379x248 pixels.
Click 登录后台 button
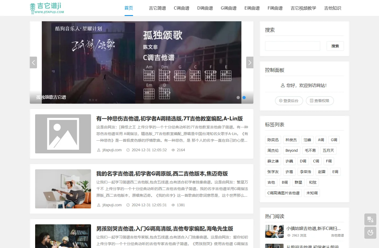(289, 101)
